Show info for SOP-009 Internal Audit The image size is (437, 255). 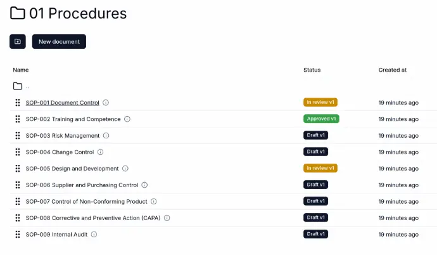coord(94,234)
